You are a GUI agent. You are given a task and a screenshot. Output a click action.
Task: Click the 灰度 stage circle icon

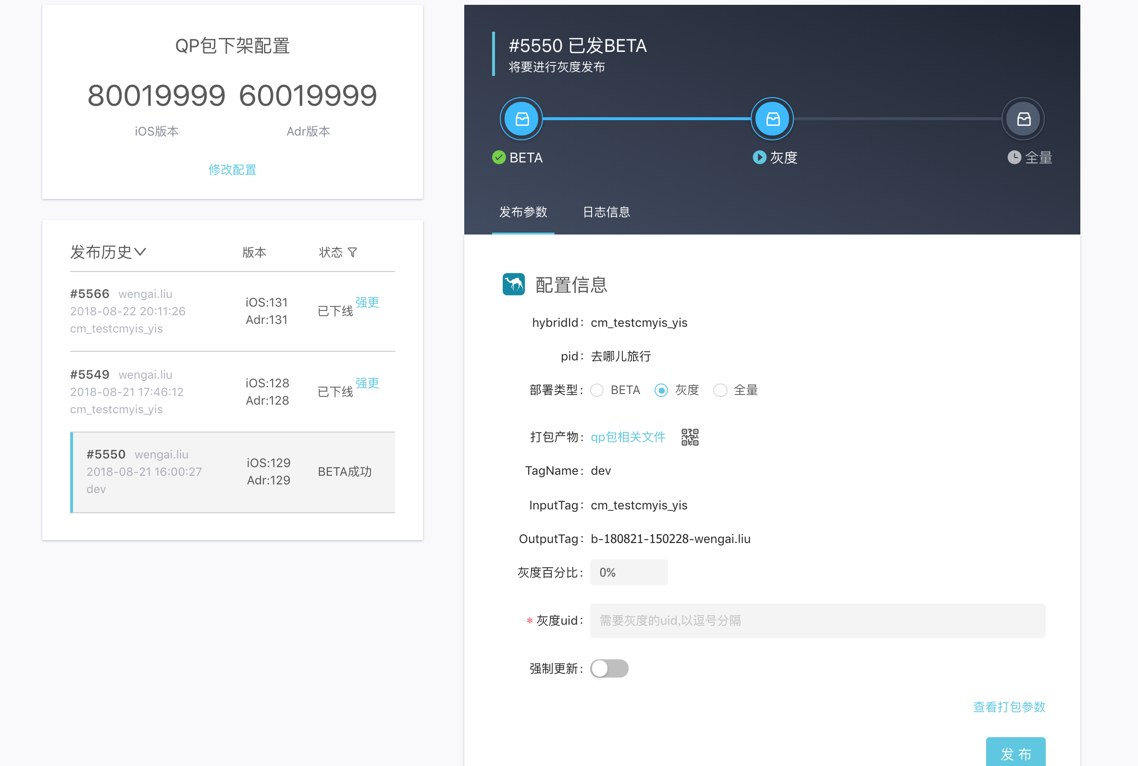772,119
